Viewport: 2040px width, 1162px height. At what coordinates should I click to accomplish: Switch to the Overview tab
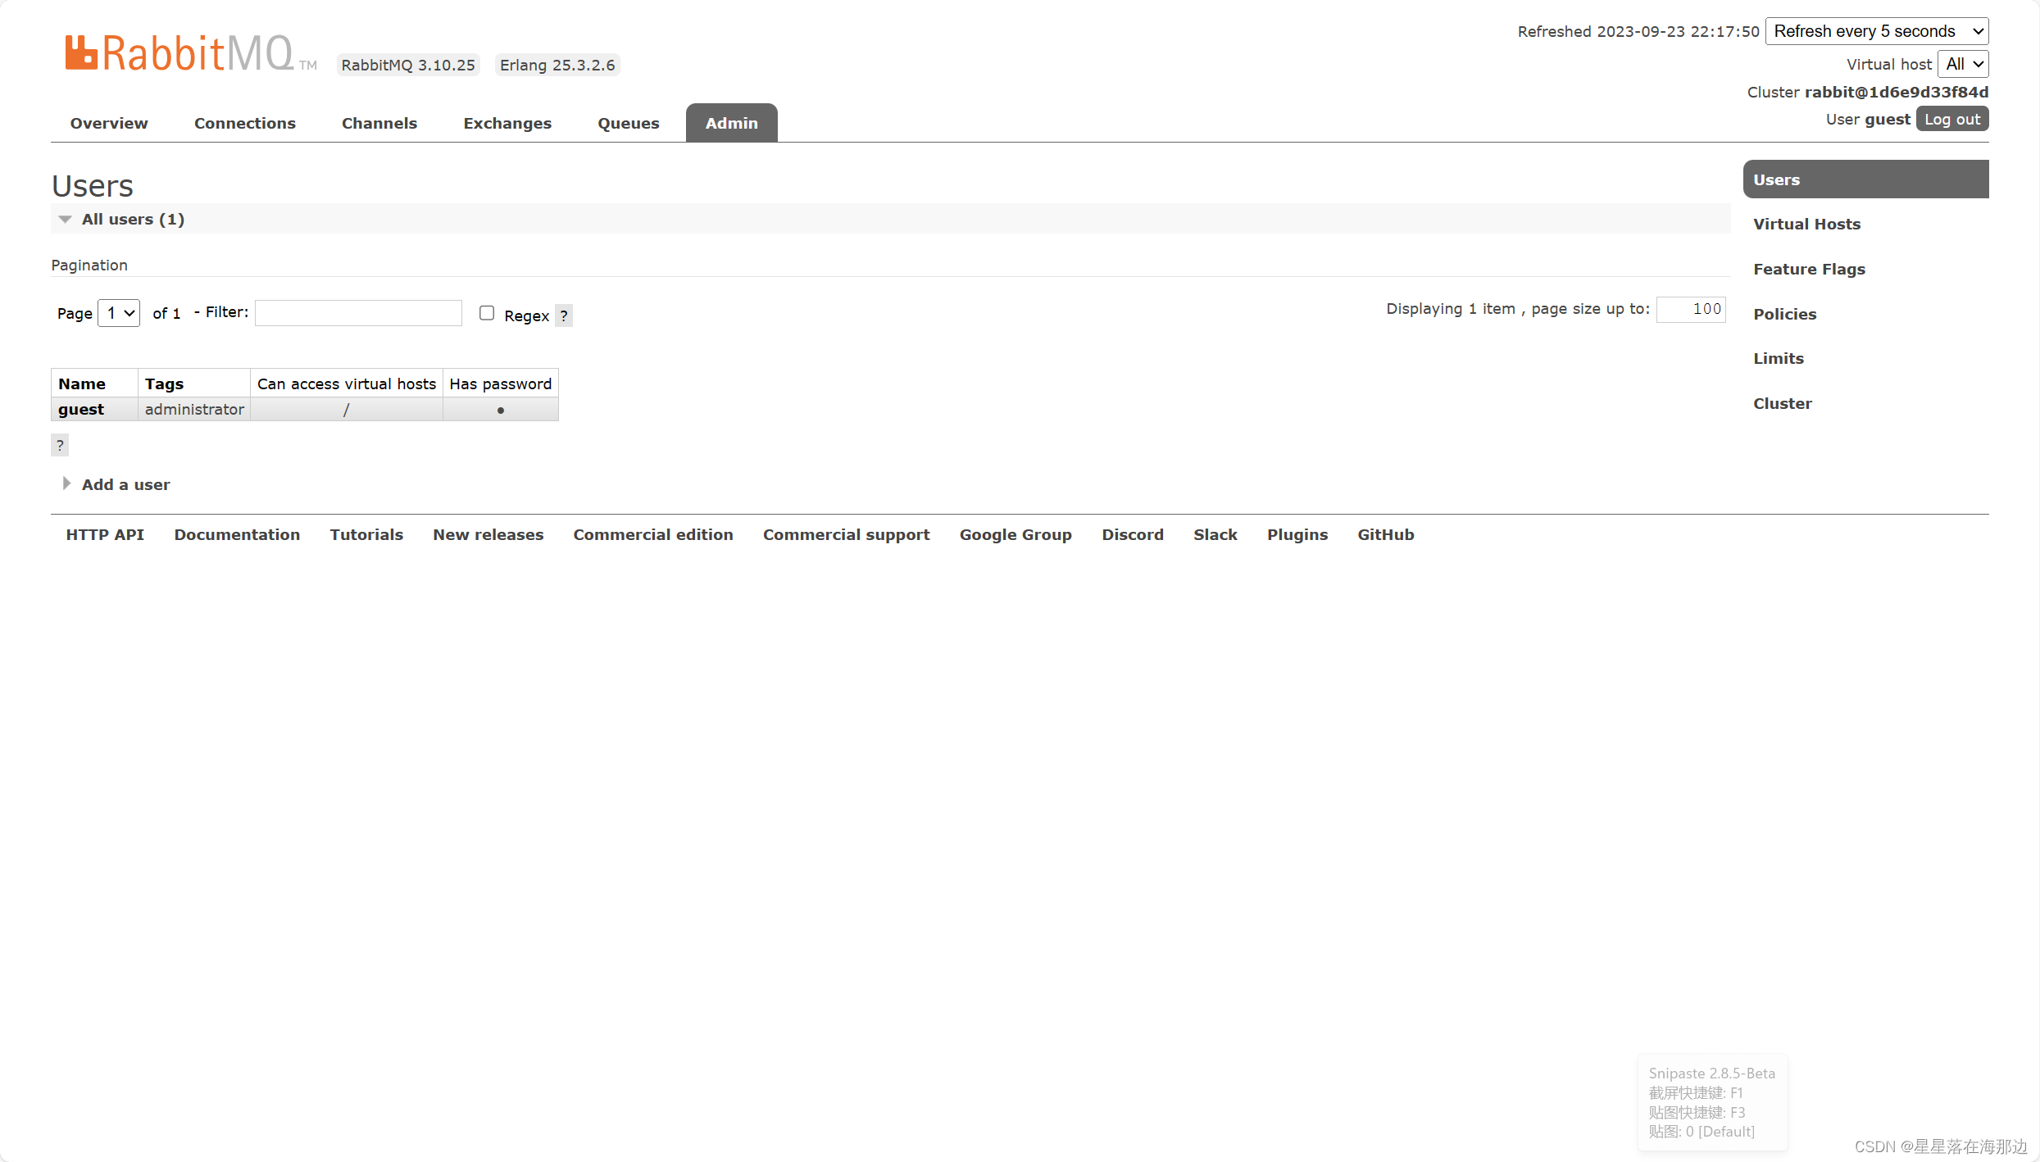tap(109, 123)
